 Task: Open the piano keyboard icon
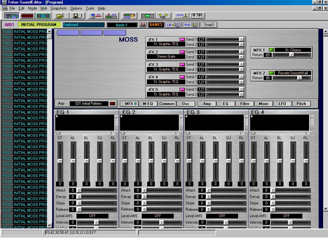point(197,16)
